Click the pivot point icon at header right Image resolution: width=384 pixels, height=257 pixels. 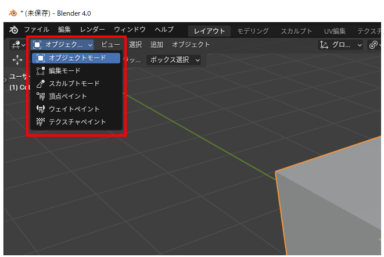(x=374, y=45)
